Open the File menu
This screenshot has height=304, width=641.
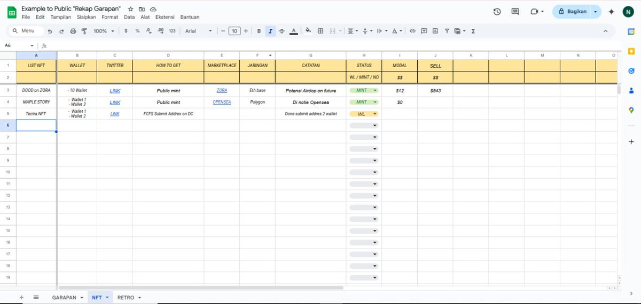pyautogui.click(x=26, y=17)
